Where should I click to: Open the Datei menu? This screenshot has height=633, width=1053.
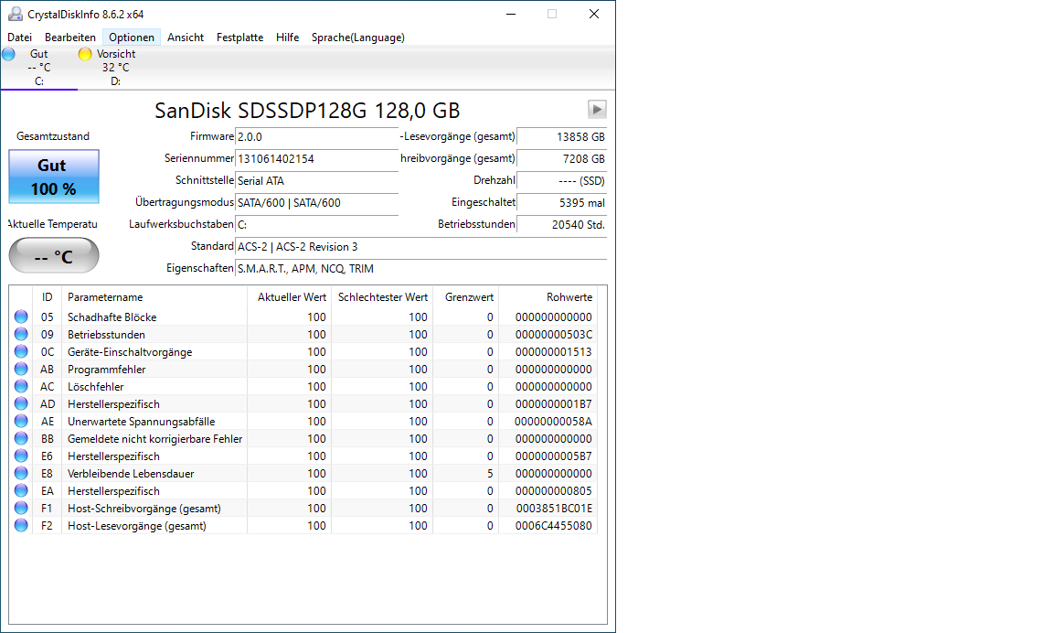pos(19,38)
